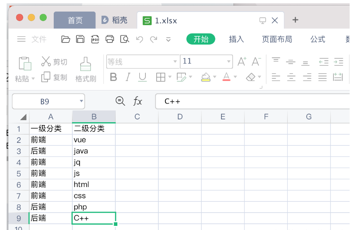The height and width of the screenshot is (230, 355).
Task: Decrease font size with A- icon
Action: [x=256, y=62]
